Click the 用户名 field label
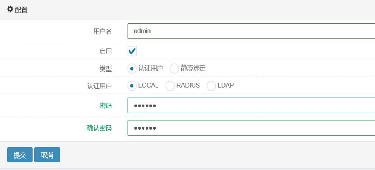Image resolution: width=375 pixels, height=170 pixels. [103, 31]
